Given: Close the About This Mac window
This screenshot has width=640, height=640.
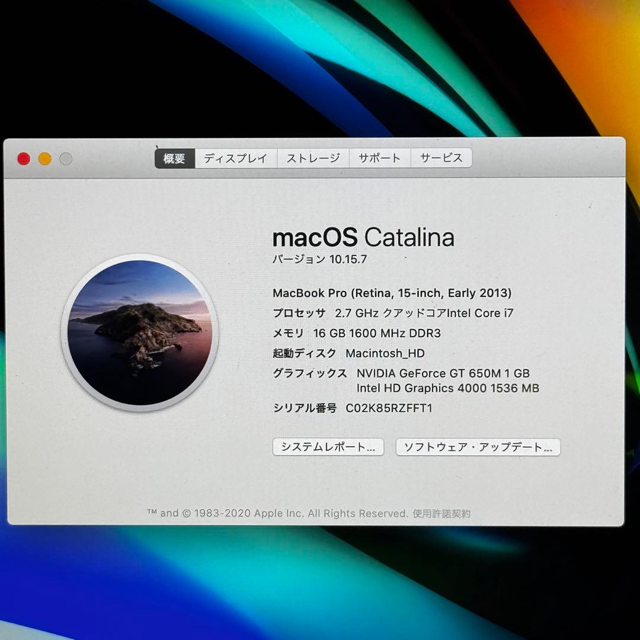Looking at the screenshot, I should [23, 159].
